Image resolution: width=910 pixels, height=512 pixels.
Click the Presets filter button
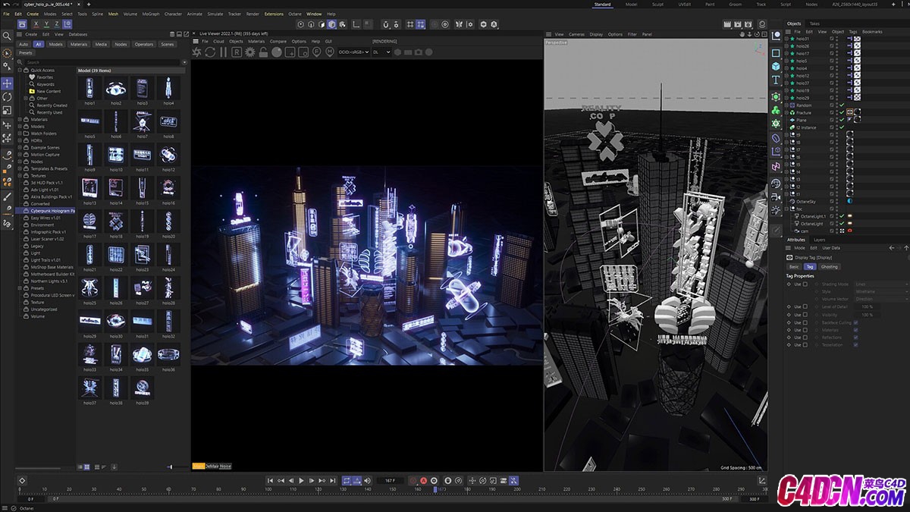tap(26, 53)
